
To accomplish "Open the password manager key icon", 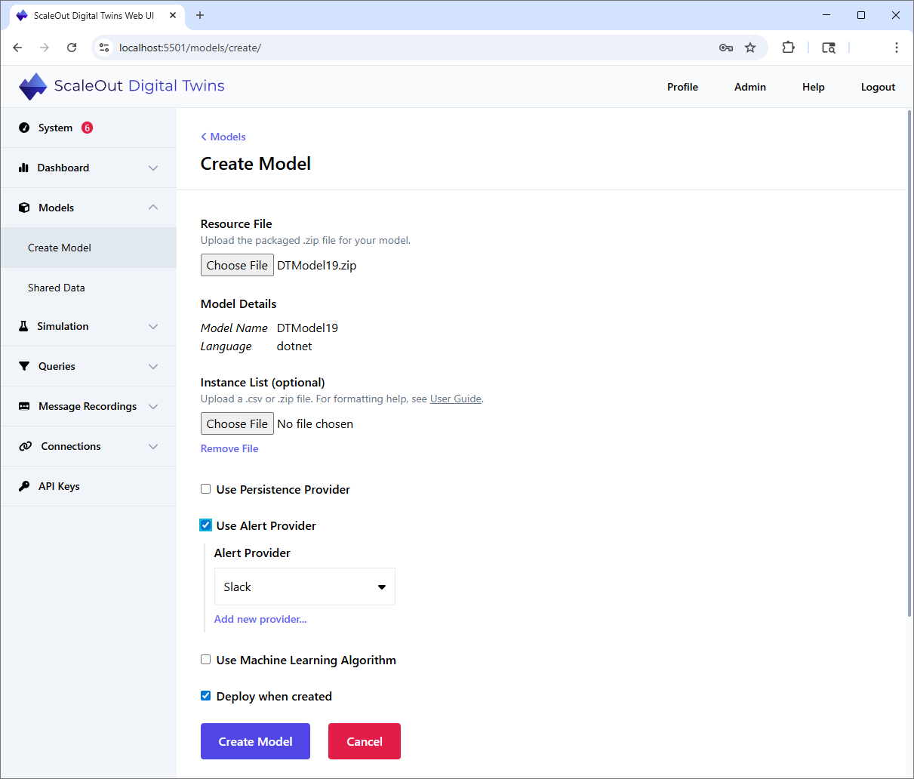I will coord(726,48).
